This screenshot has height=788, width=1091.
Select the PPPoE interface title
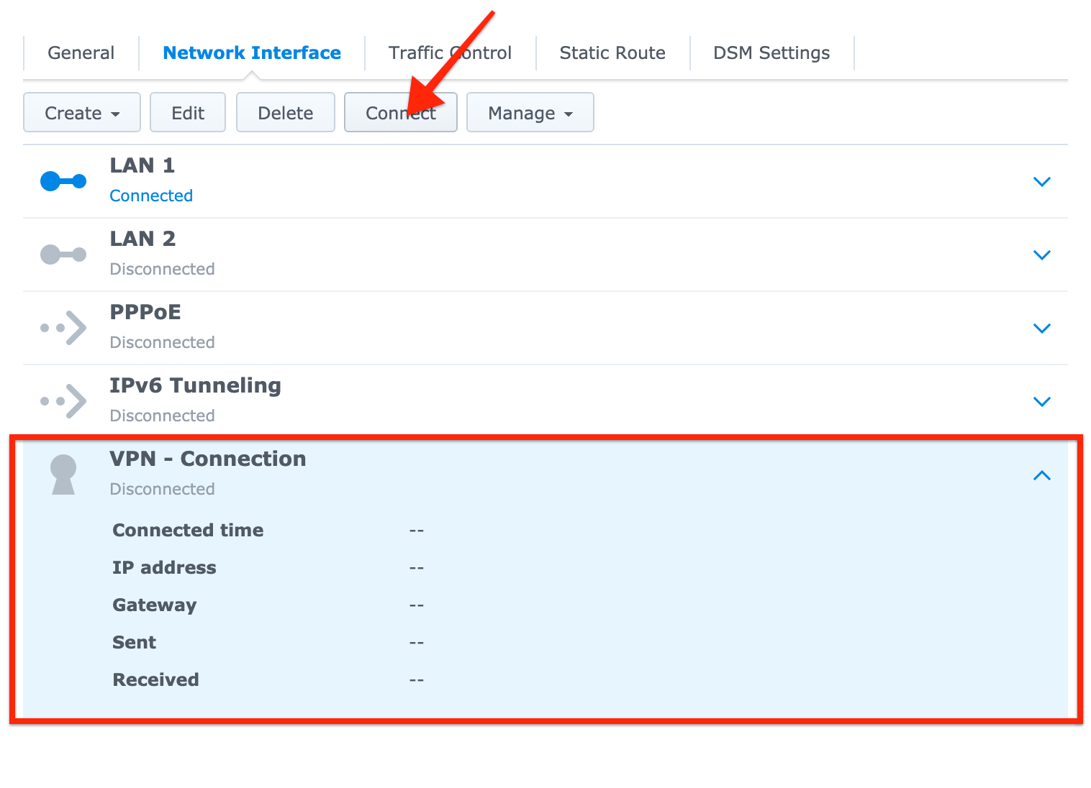click(x=145, y=312)
